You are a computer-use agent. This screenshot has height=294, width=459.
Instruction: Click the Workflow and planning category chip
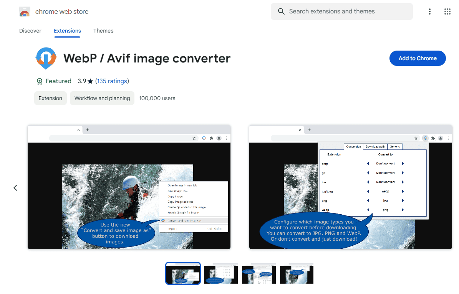click(x=102, y=98)
